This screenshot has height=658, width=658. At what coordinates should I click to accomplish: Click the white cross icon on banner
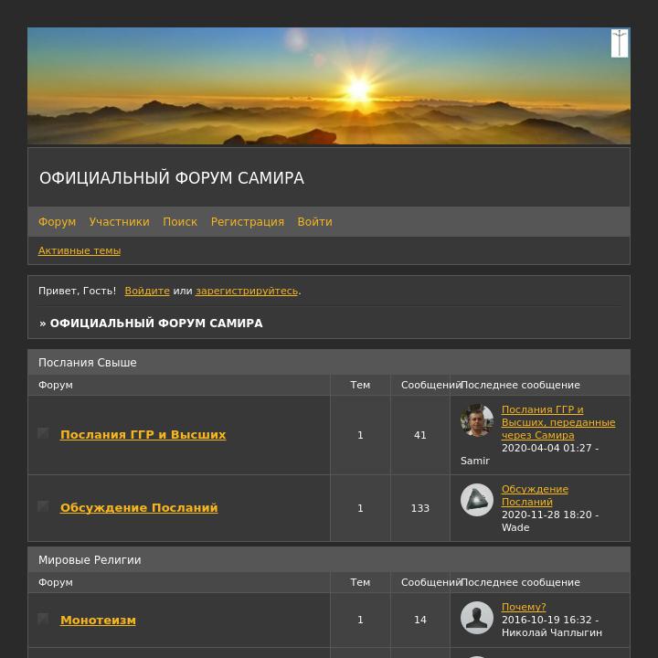coord(620,43)
